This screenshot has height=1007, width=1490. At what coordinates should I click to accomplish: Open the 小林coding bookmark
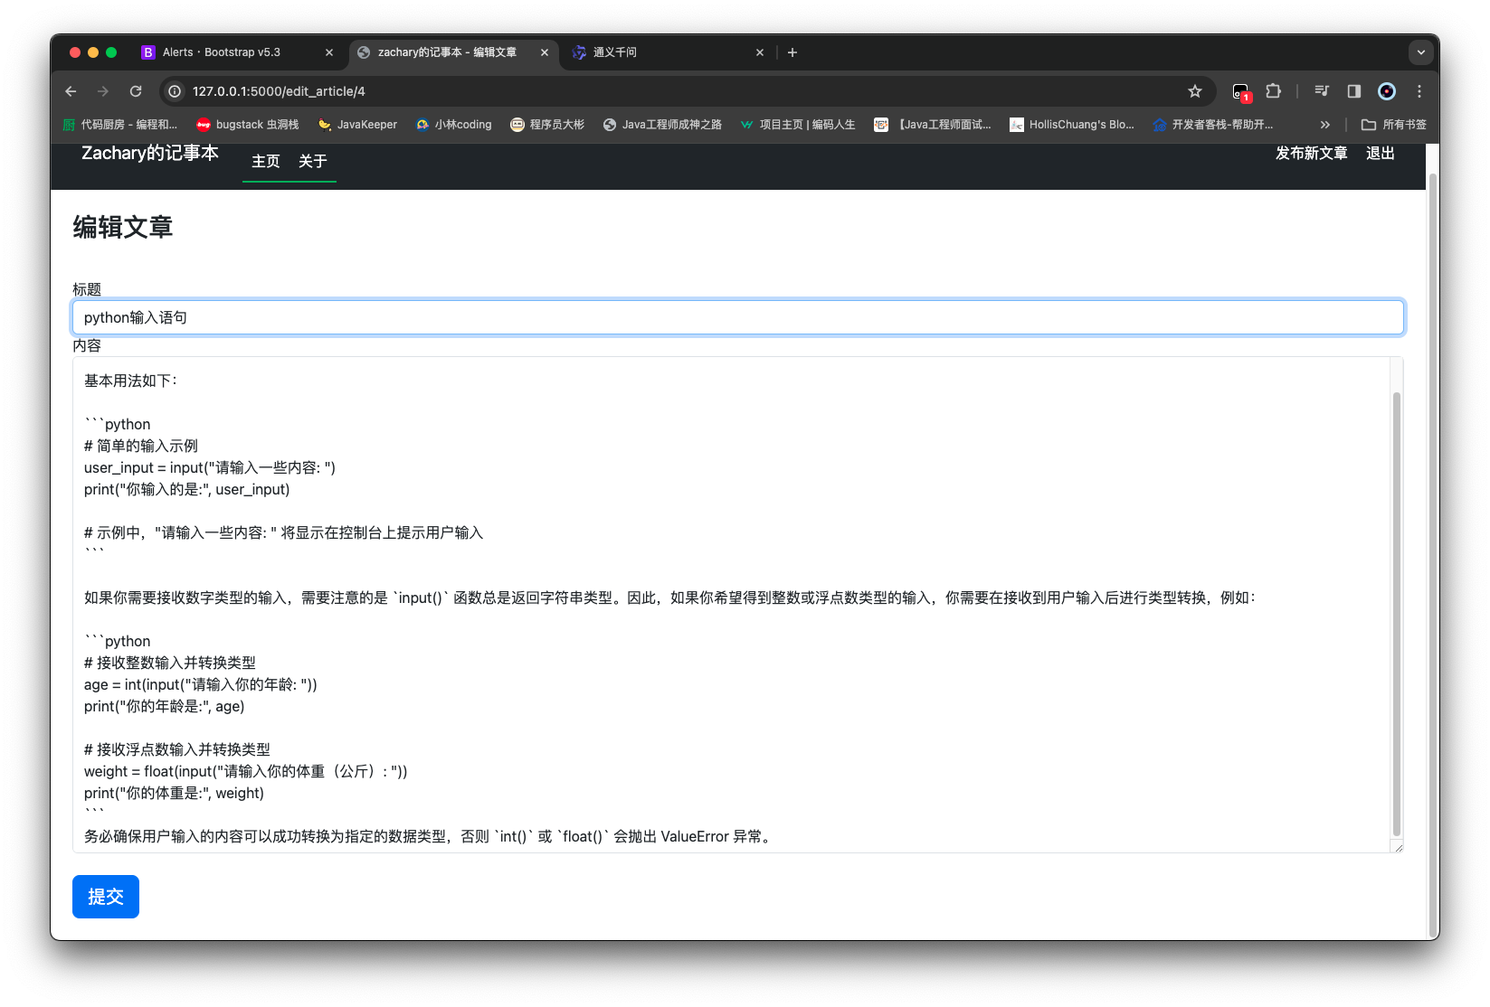454,125
